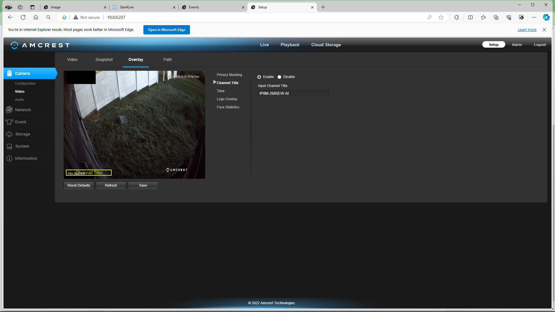This screenshot has width=555, height=312.
Task: Open the Live view page
Action: (x=264, y=45)
